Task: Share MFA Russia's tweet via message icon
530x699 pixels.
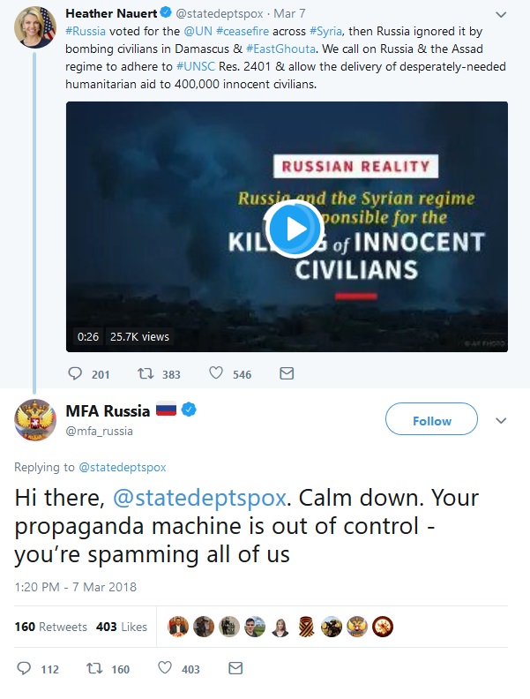Action: 235,669
